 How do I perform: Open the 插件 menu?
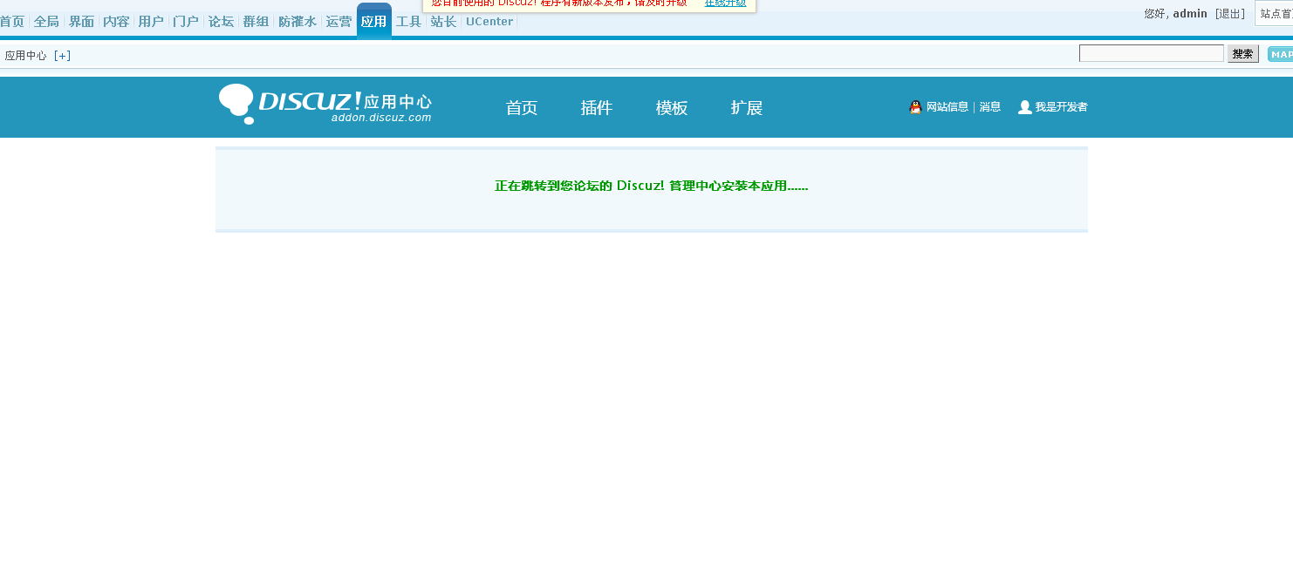pos(597,108)
